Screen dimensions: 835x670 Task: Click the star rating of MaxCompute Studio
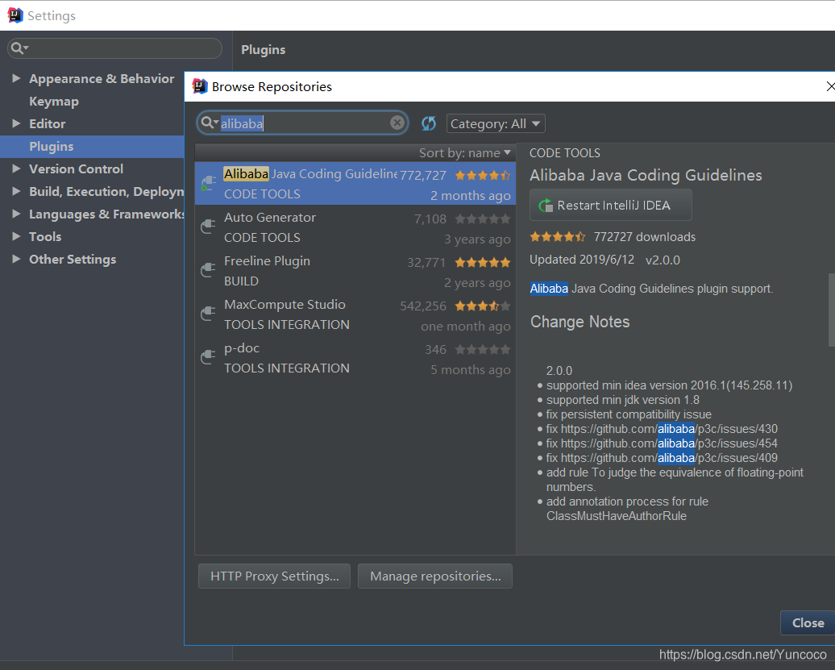(x=483, y=306)
